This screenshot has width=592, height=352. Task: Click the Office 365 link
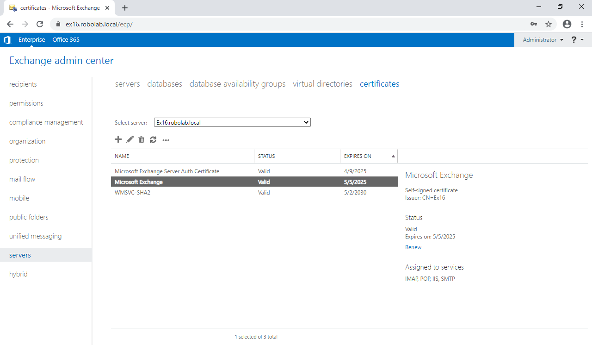(66, 40)
